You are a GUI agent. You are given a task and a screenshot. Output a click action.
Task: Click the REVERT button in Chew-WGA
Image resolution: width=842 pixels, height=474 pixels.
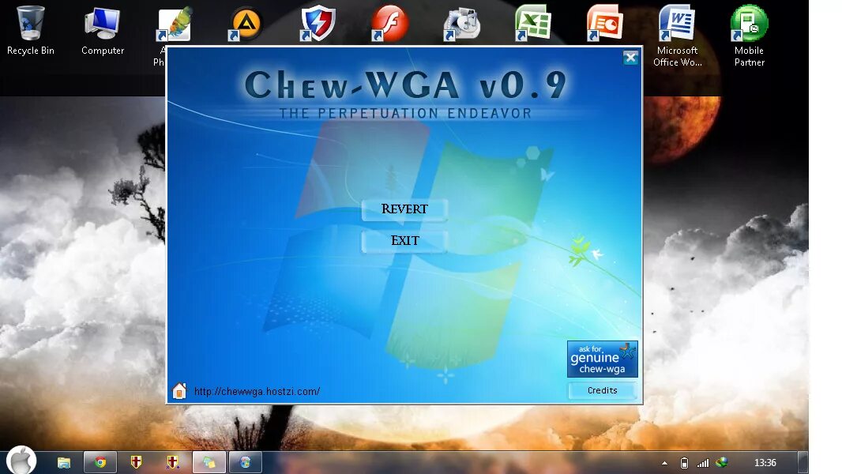tap(404, 209)
